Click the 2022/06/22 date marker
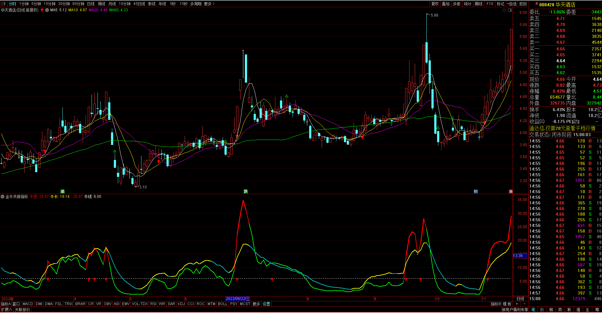This screenshot has width=602, height=313. click(238, 299)
